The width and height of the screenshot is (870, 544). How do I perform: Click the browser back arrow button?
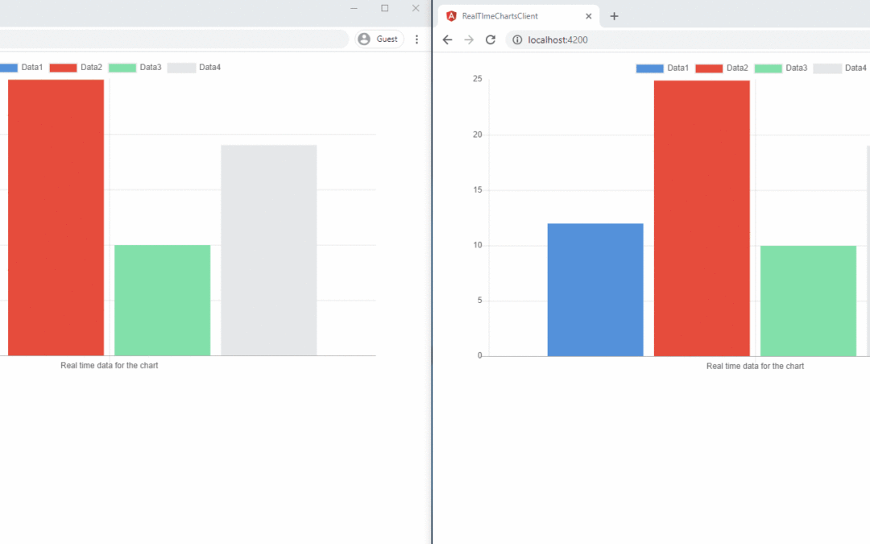(448, 39)
